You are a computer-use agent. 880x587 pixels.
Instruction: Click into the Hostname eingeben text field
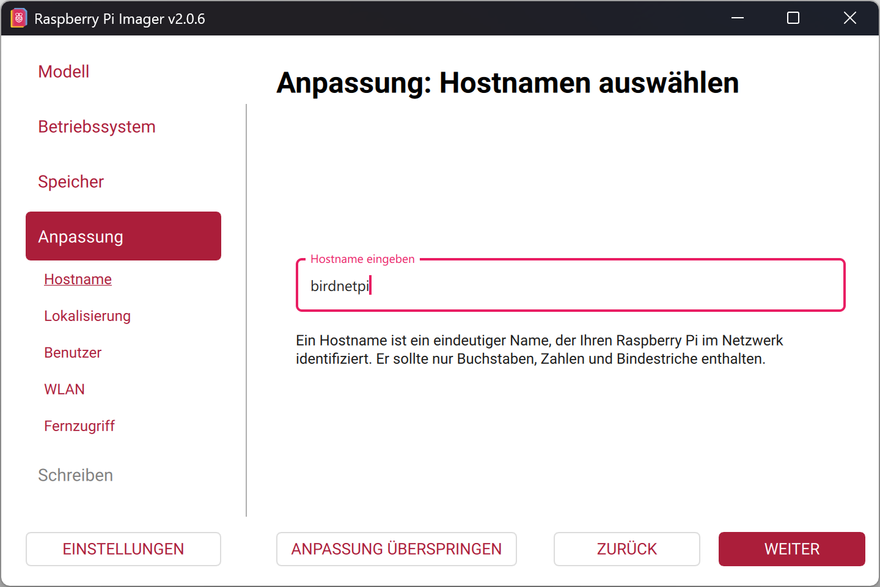(x=570, y=286)
